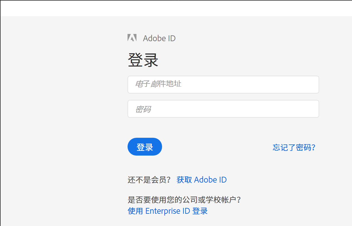Open the 使用 Enterprise ID 登录 link

[x=168, y=211]
